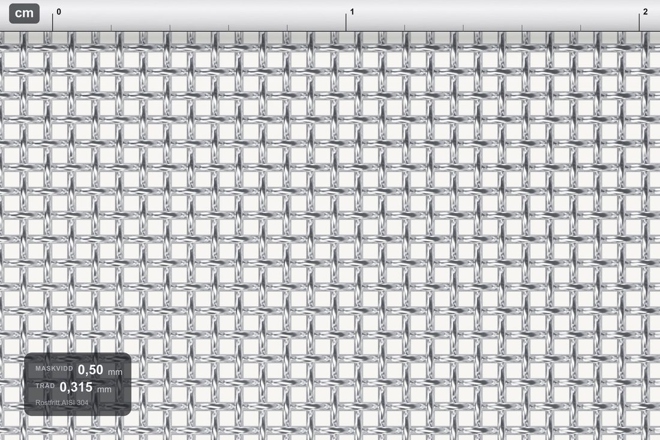Screen dimensions: 660x440
Task: Click the long tick mark at 0 cm
Action: pos(53,22)
